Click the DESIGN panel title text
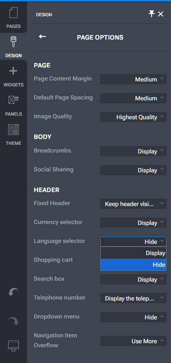 [44, 14]
